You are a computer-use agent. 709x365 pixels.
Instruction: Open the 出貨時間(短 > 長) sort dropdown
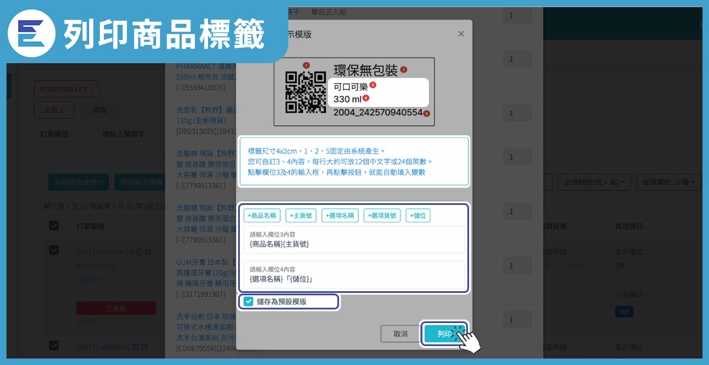point(594,182)
